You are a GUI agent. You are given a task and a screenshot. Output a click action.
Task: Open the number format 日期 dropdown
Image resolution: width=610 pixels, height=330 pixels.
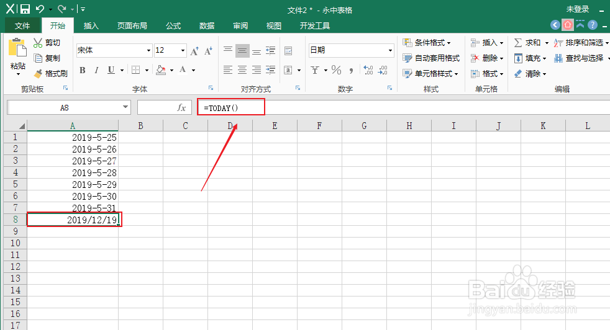click(390, 50)
